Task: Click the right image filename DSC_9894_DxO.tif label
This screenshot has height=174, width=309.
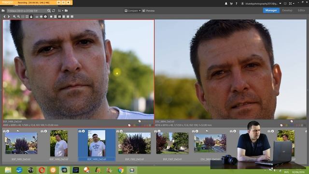Action: [x=165, y=122]
